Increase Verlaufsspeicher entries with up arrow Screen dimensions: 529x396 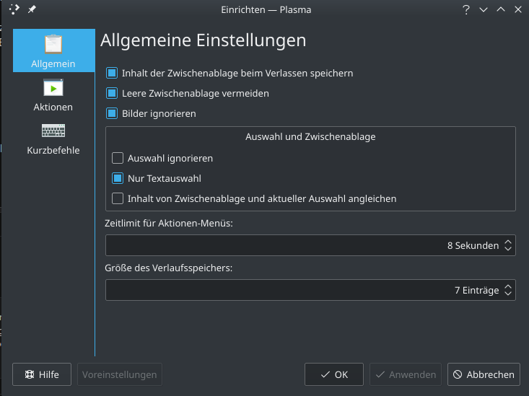point(508,286)
